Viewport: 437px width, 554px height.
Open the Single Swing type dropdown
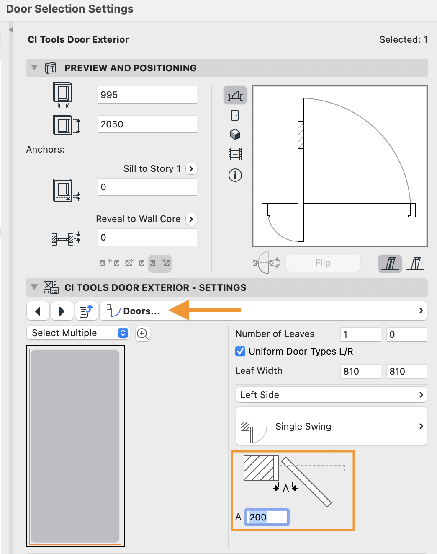click(x=332, y=426)
